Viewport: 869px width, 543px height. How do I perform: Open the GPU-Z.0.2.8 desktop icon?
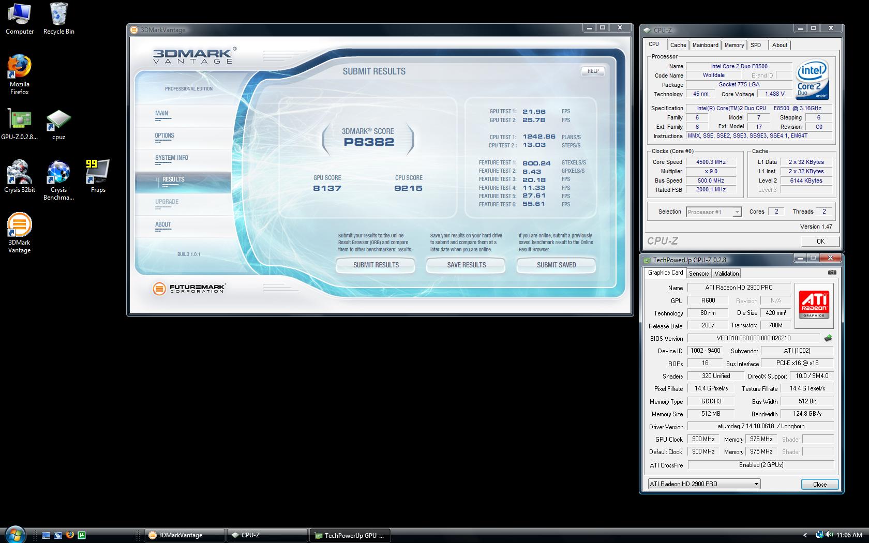20,124
